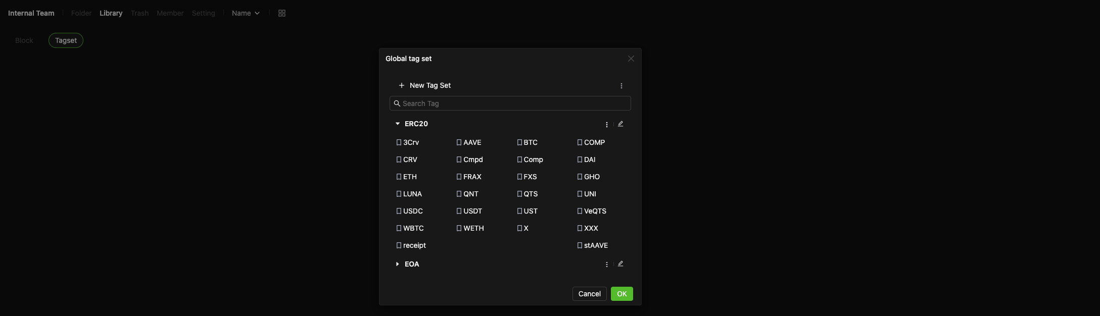Image resolution: width=1100 pixels, height=316 pixels.
Task: Click the edit pencil for ERC20
Action: point(620,124)
